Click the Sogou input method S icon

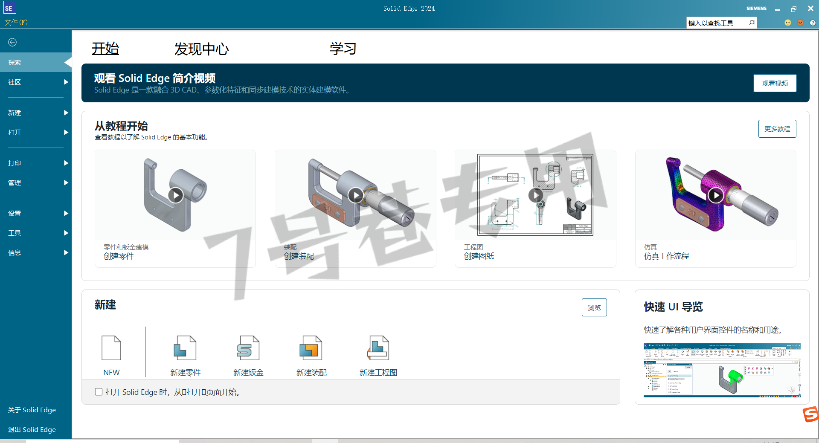click(810, 414)
